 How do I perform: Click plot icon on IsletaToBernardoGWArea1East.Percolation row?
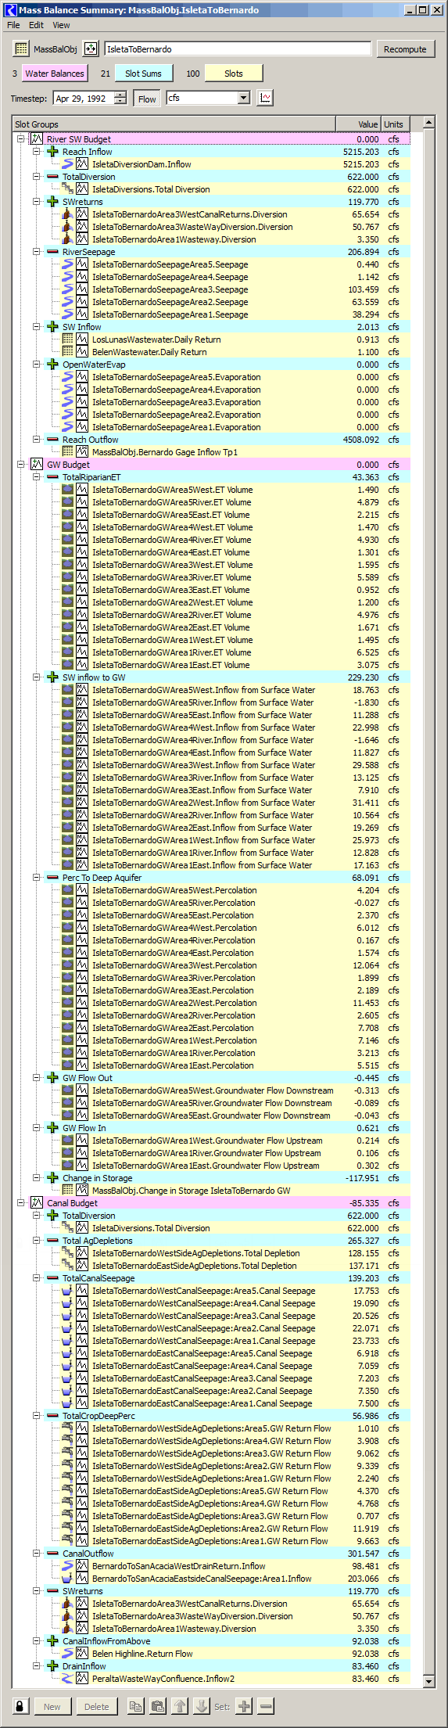pyautogui.click(x=82, y=1065)
